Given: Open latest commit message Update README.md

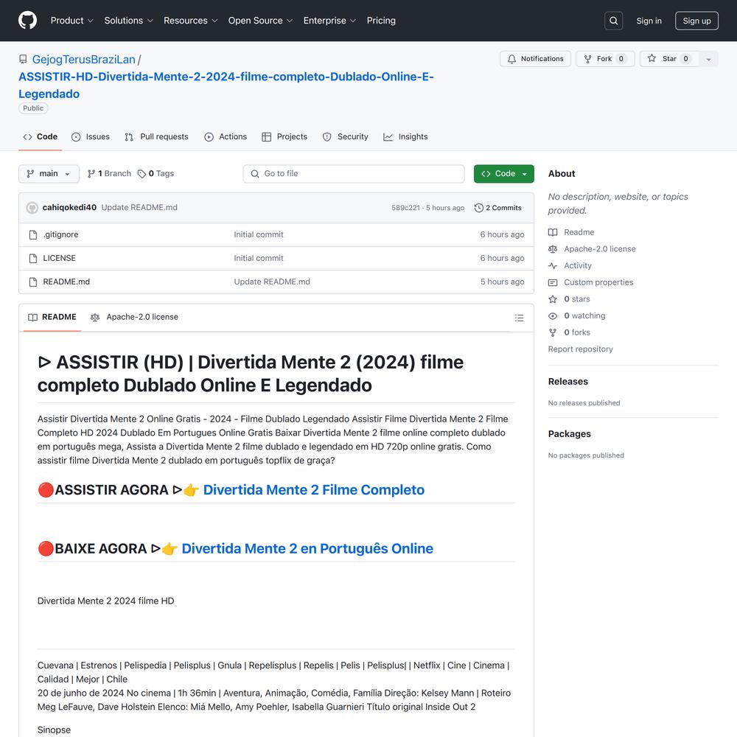Looking at the screenshot, I should click(139, 207).
